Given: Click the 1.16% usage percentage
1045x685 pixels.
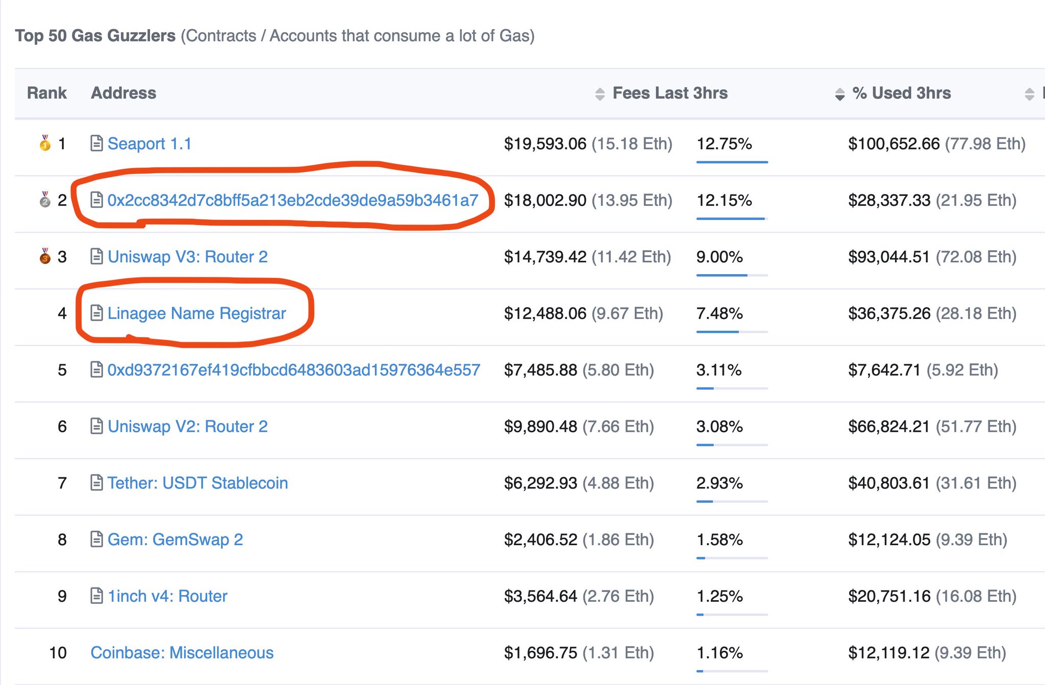Looking at the screenshot, I should [x=719, y=652].
